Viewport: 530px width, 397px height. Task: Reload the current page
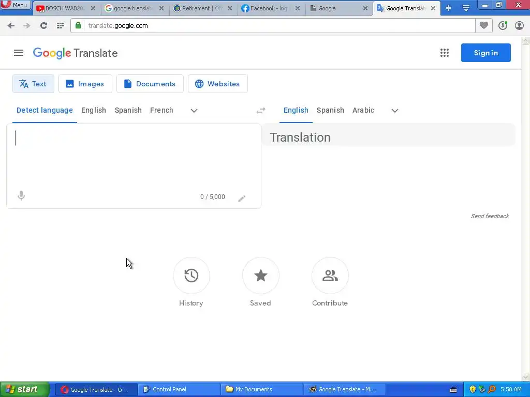pyautogui.click(x=43, y=26)
